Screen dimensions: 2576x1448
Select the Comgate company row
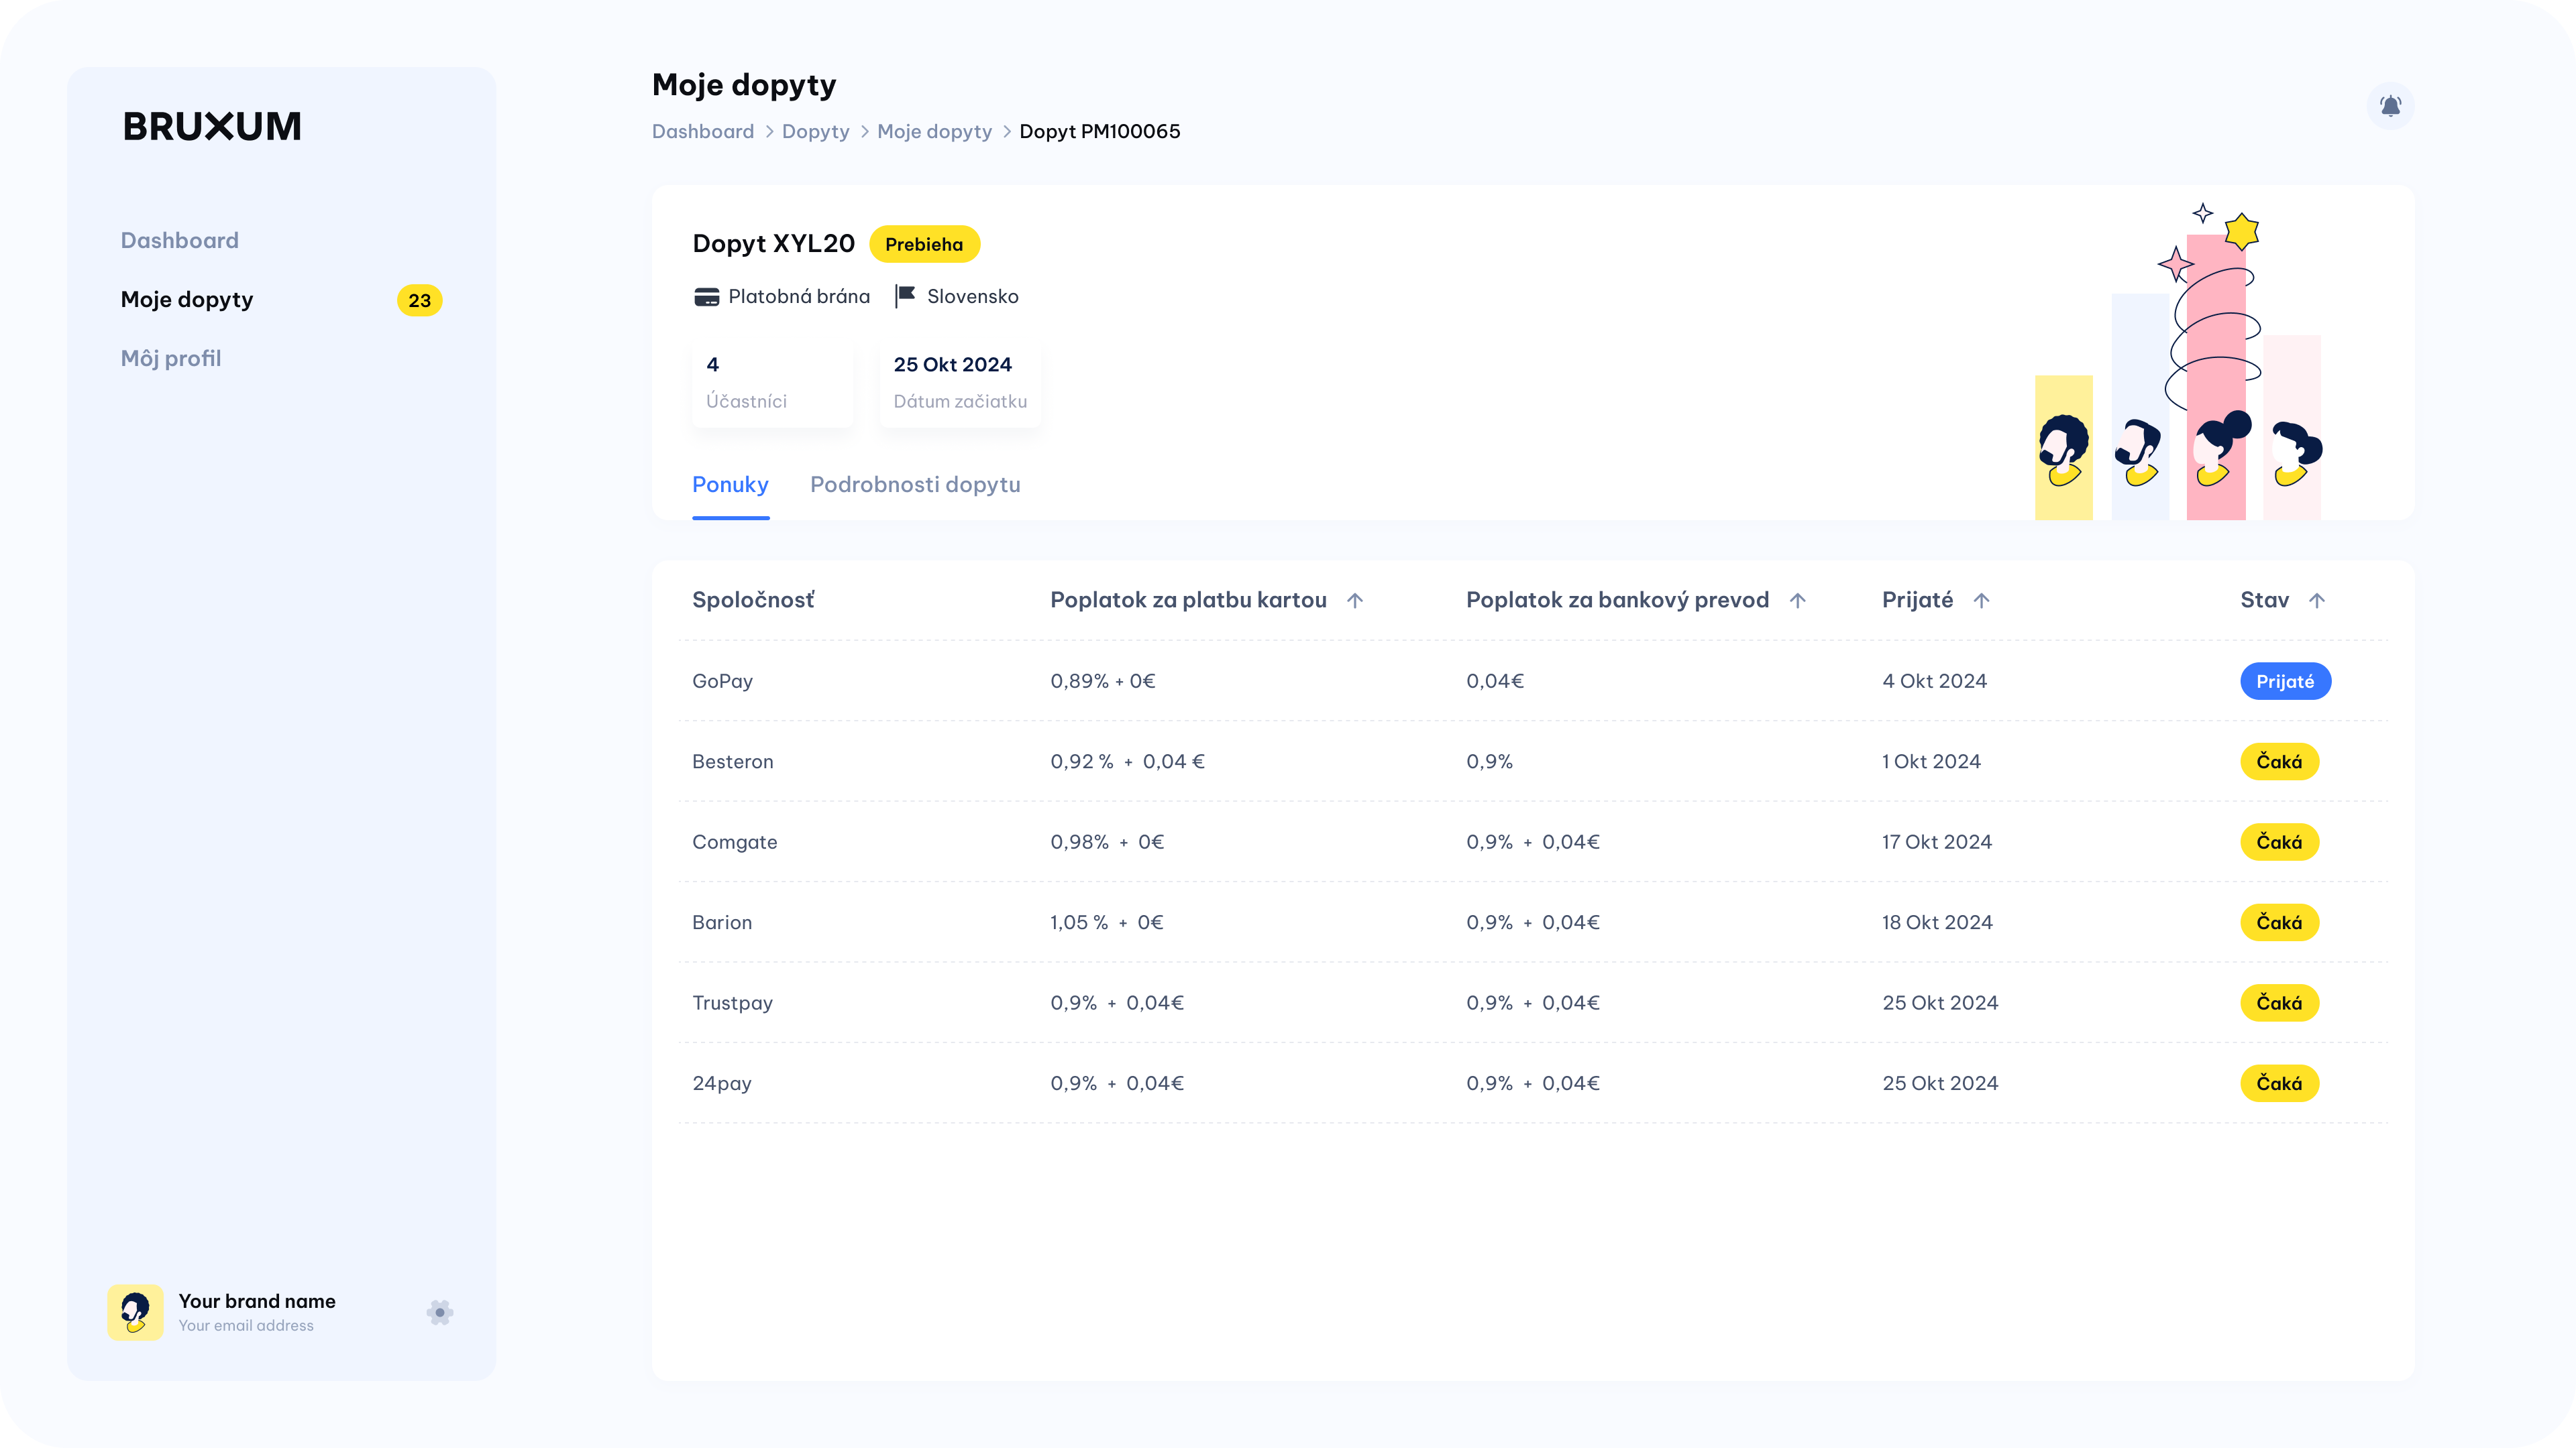[1532, 843]
